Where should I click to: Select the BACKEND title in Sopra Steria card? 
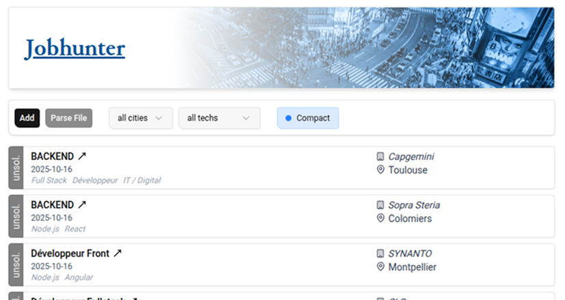pos(52,205)
